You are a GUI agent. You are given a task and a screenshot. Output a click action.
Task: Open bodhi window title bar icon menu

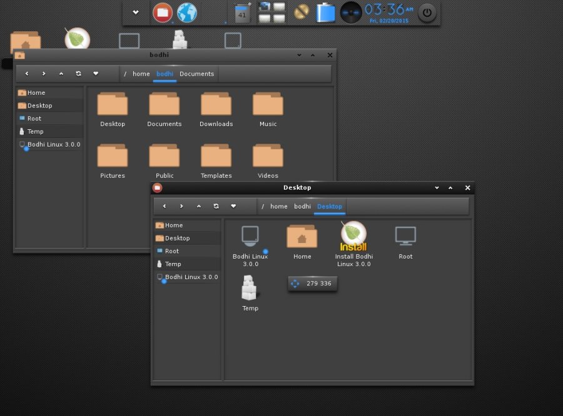click(20, 55)
